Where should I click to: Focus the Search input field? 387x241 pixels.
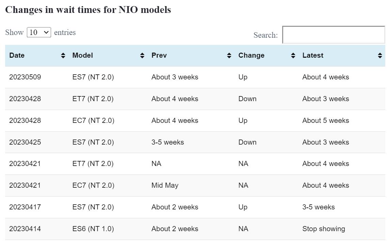tap(334, 35)
